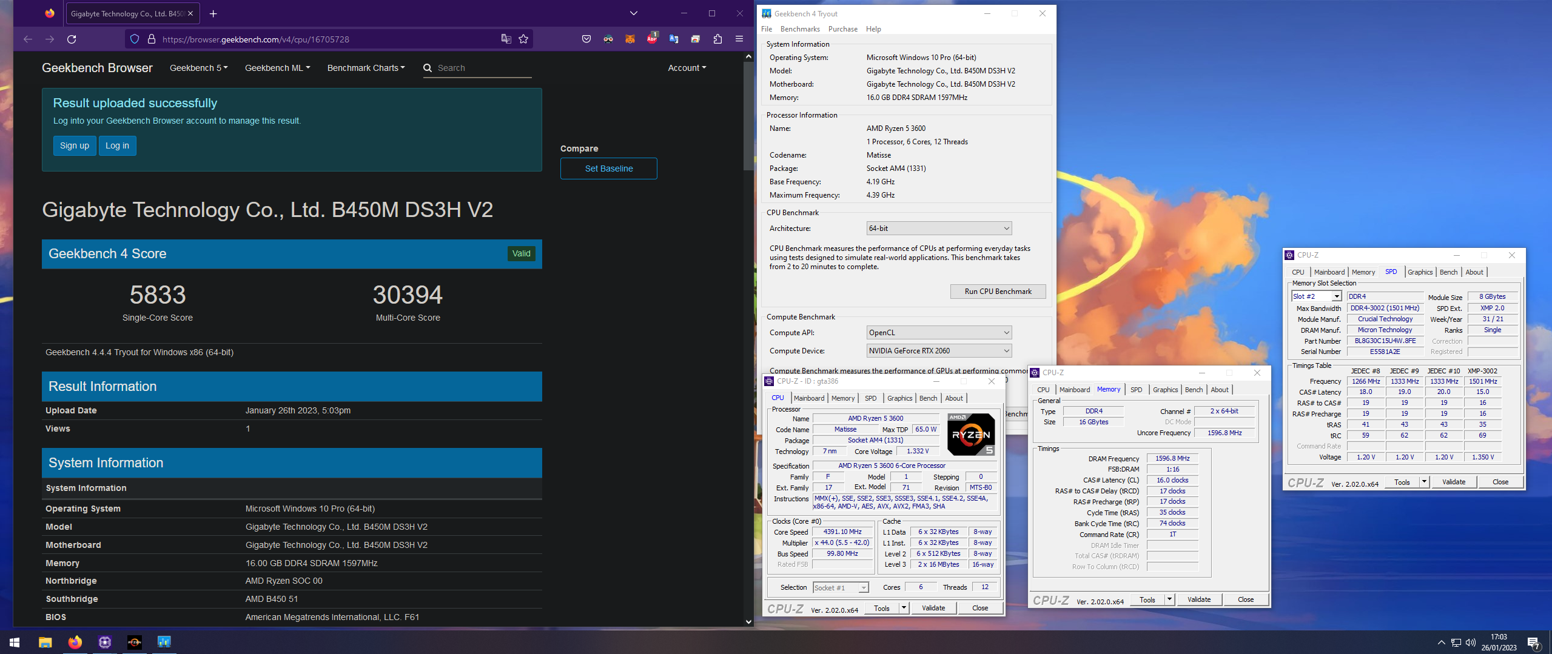Screen dimensions: 1552x654
Task: Open the File menu in Geekbench 4
Action: click(767, 29)
